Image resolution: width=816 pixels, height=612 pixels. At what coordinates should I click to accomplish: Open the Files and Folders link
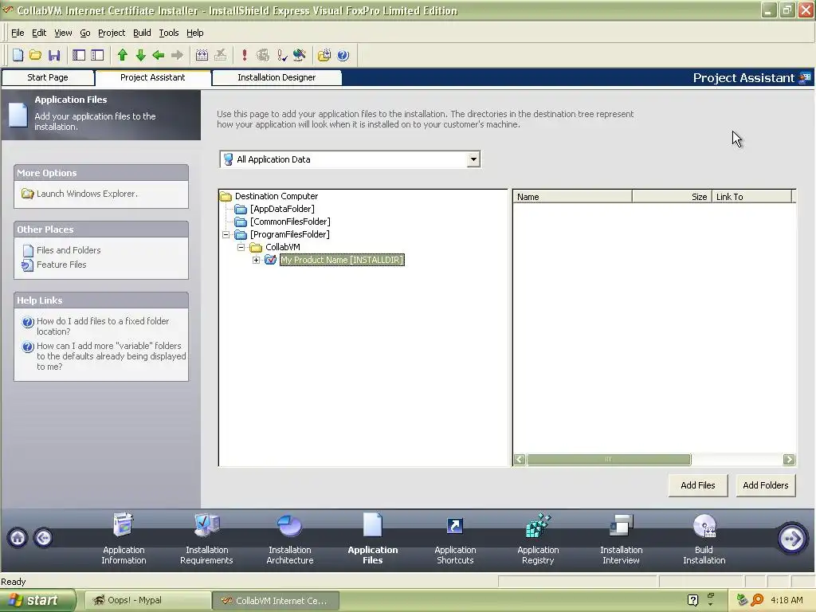click(x=69, y=250)
